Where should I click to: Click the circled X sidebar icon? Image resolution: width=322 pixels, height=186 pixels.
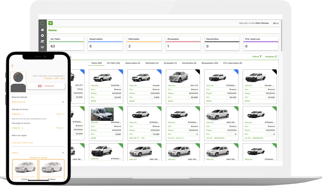click(42, 36)
